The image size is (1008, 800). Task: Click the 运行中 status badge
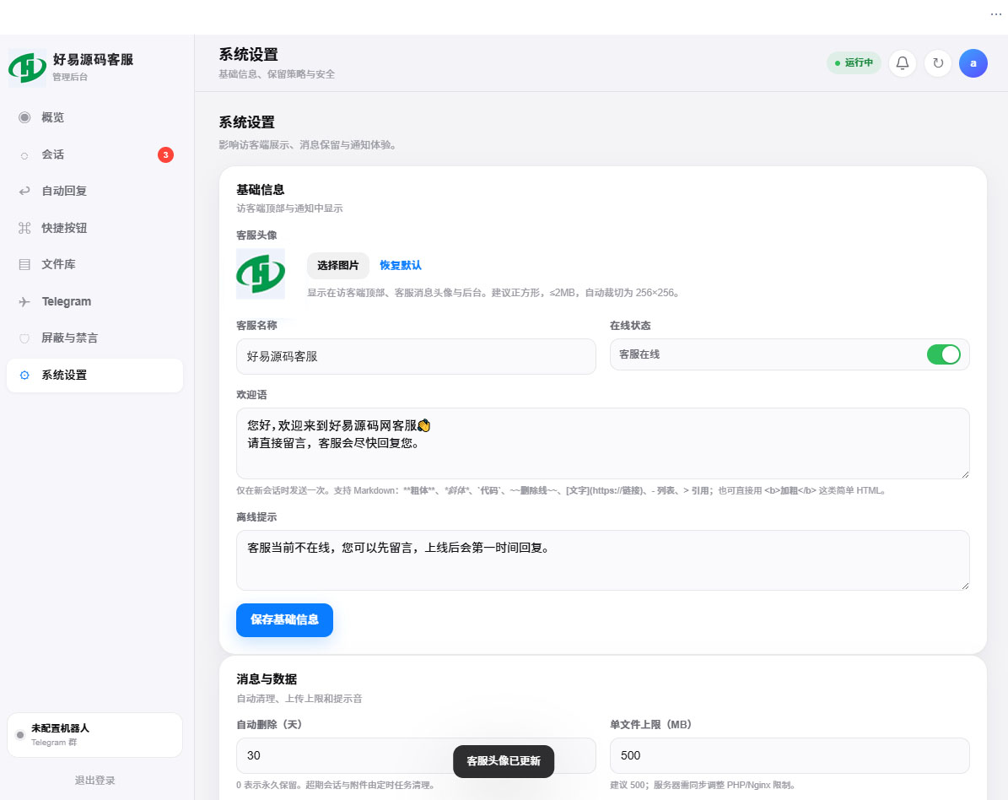pos(854,63)
